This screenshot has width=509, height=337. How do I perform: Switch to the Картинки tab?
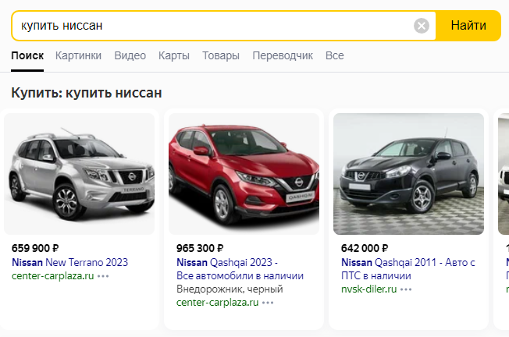pos(78,55)
